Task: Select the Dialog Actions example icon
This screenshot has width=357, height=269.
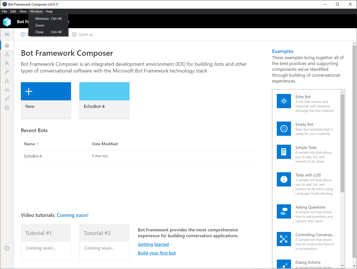Action: click(284, 264)
